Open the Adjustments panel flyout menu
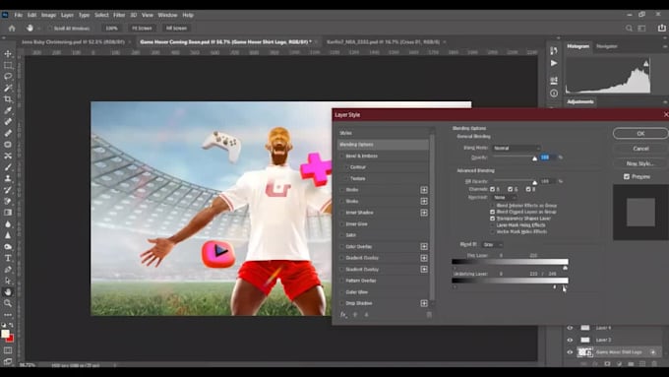 [665, 101]
